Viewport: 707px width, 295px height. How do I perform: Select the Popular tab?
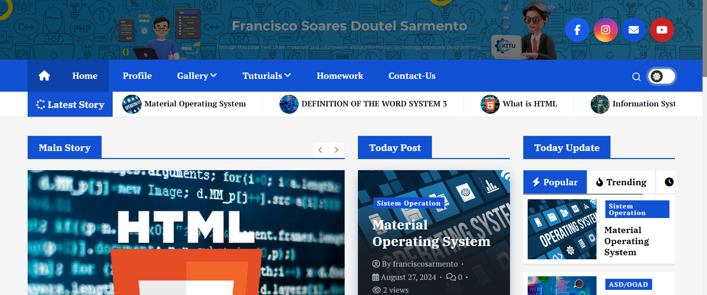(x=555, y=182)
